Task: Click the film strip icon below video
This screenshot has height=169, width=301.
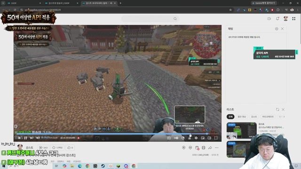Action: (204, 147)
